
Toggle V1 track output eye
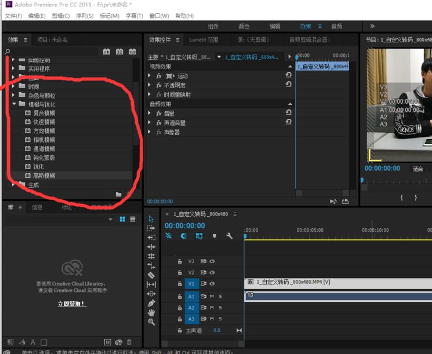(x=212, y=284)
